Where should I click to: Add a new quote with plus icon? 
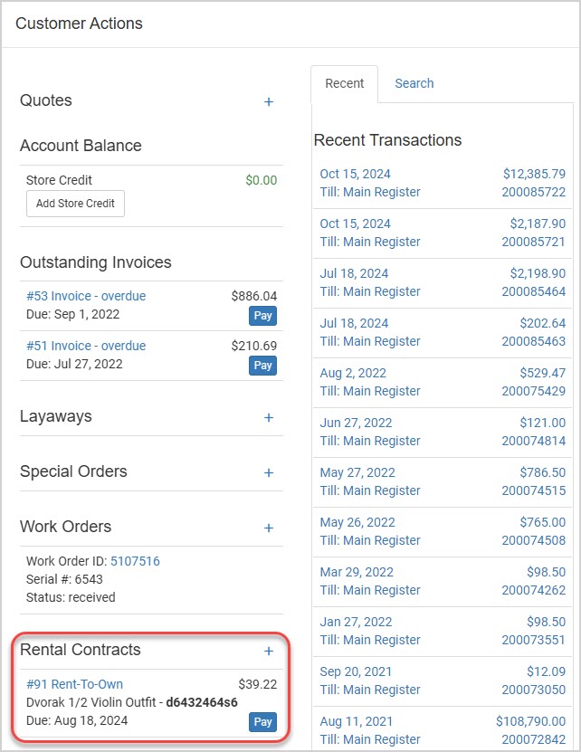click(269, 101)
